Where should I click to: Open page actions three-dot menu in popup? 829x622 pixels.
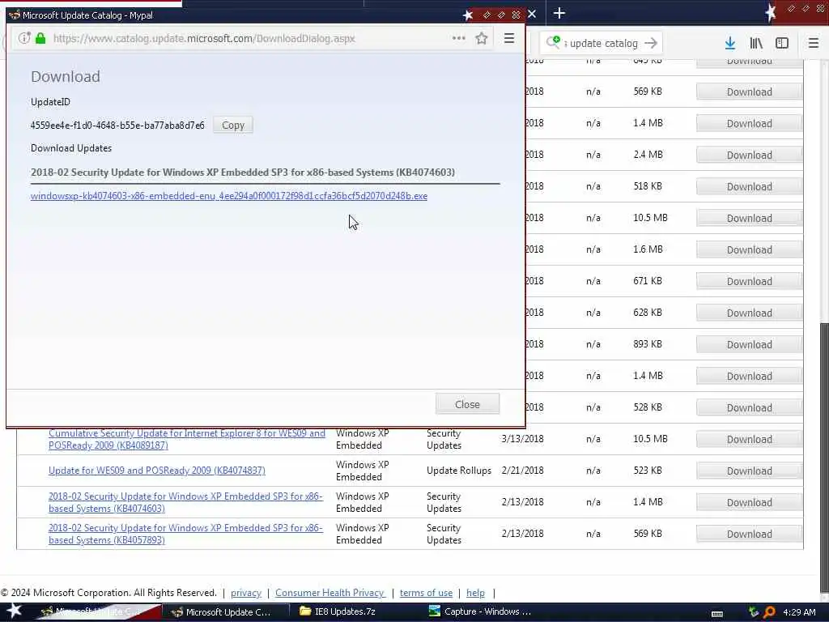point(459,38)
